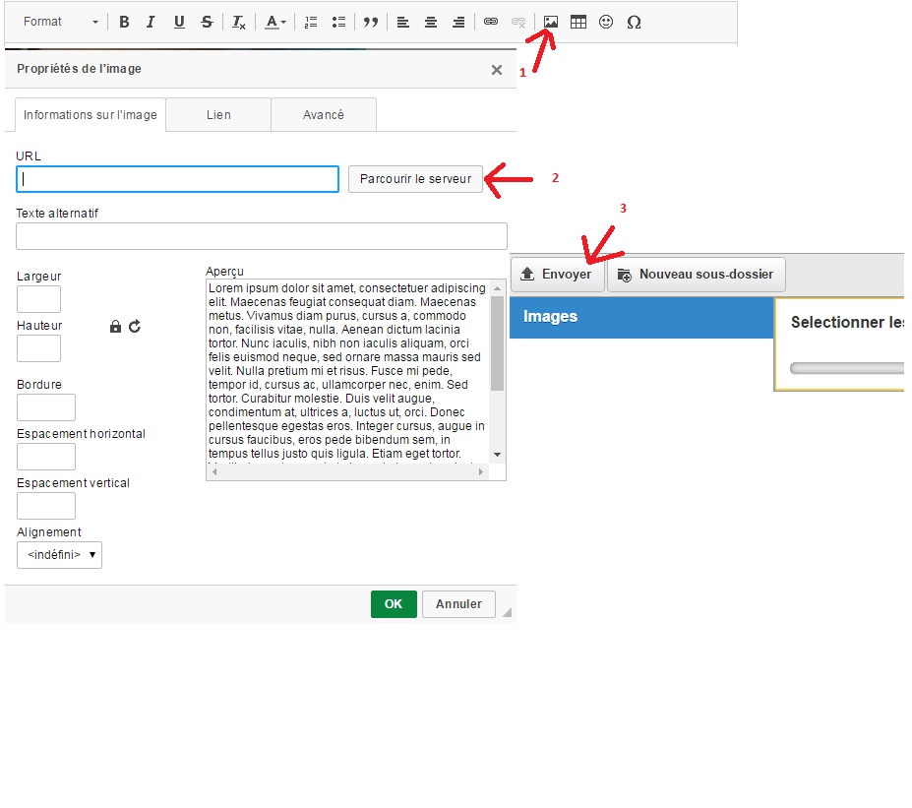Click the underline icon

[x=178, y=22]
